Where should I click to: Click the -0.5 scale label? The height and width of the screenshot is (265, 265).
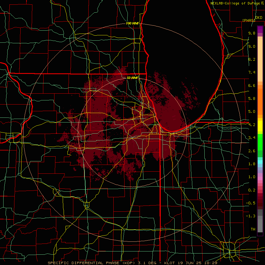(251, 203)
